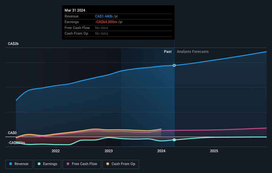Toggle the Revenue legend button
The width and height of the screenshot is (272, 173).
(19, 164)
